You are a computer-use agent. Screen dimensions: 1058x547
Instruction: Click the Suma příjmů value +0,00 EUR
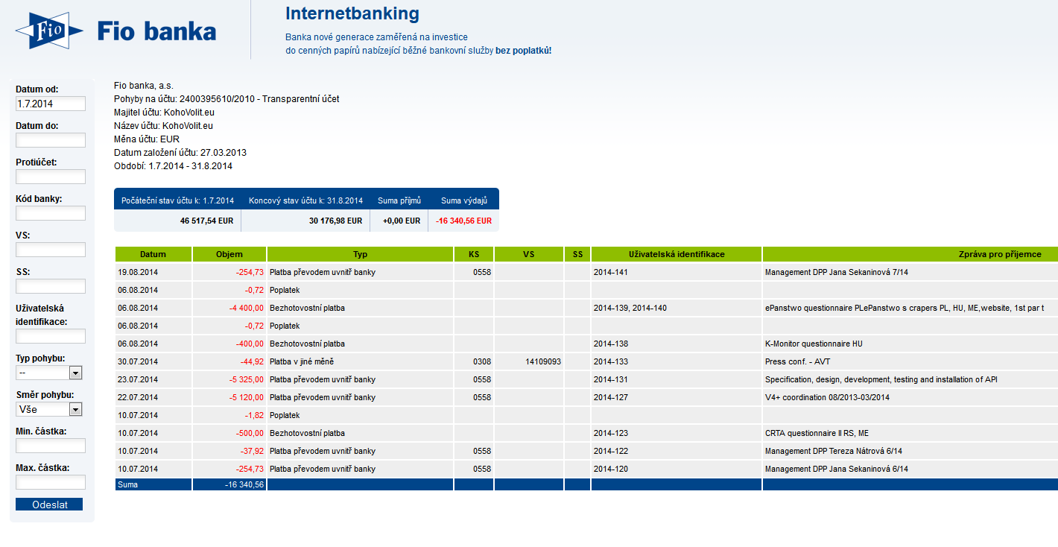coord(402,221)
